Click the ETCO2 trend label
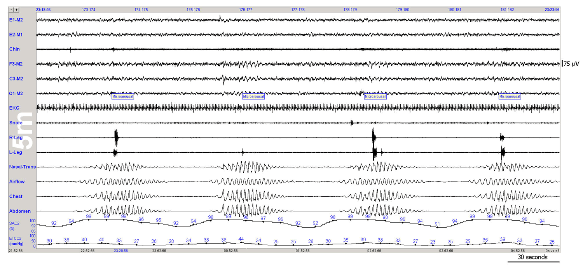The image size is (583, 265). coord(15,238)
